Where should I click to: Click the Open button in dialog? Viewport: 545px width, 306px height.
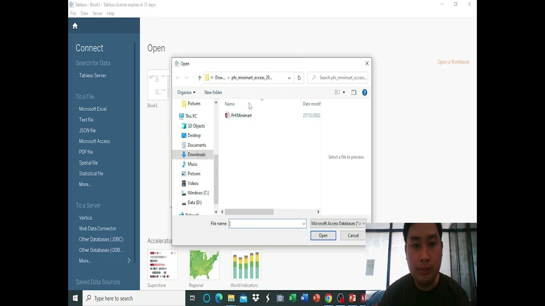pos(323,235)
